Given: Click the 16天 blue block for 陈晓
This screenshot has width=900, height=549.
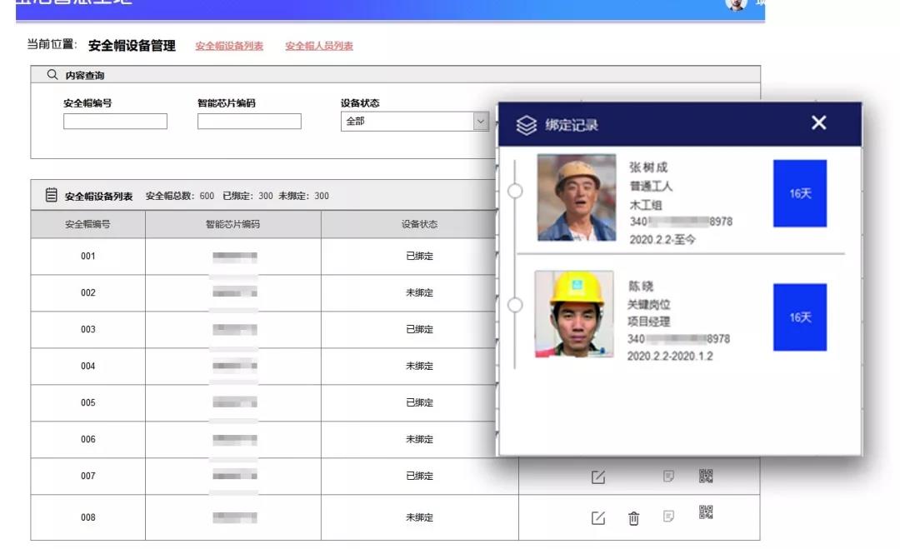Looking at the screenshot, I should tap(799, 317).
